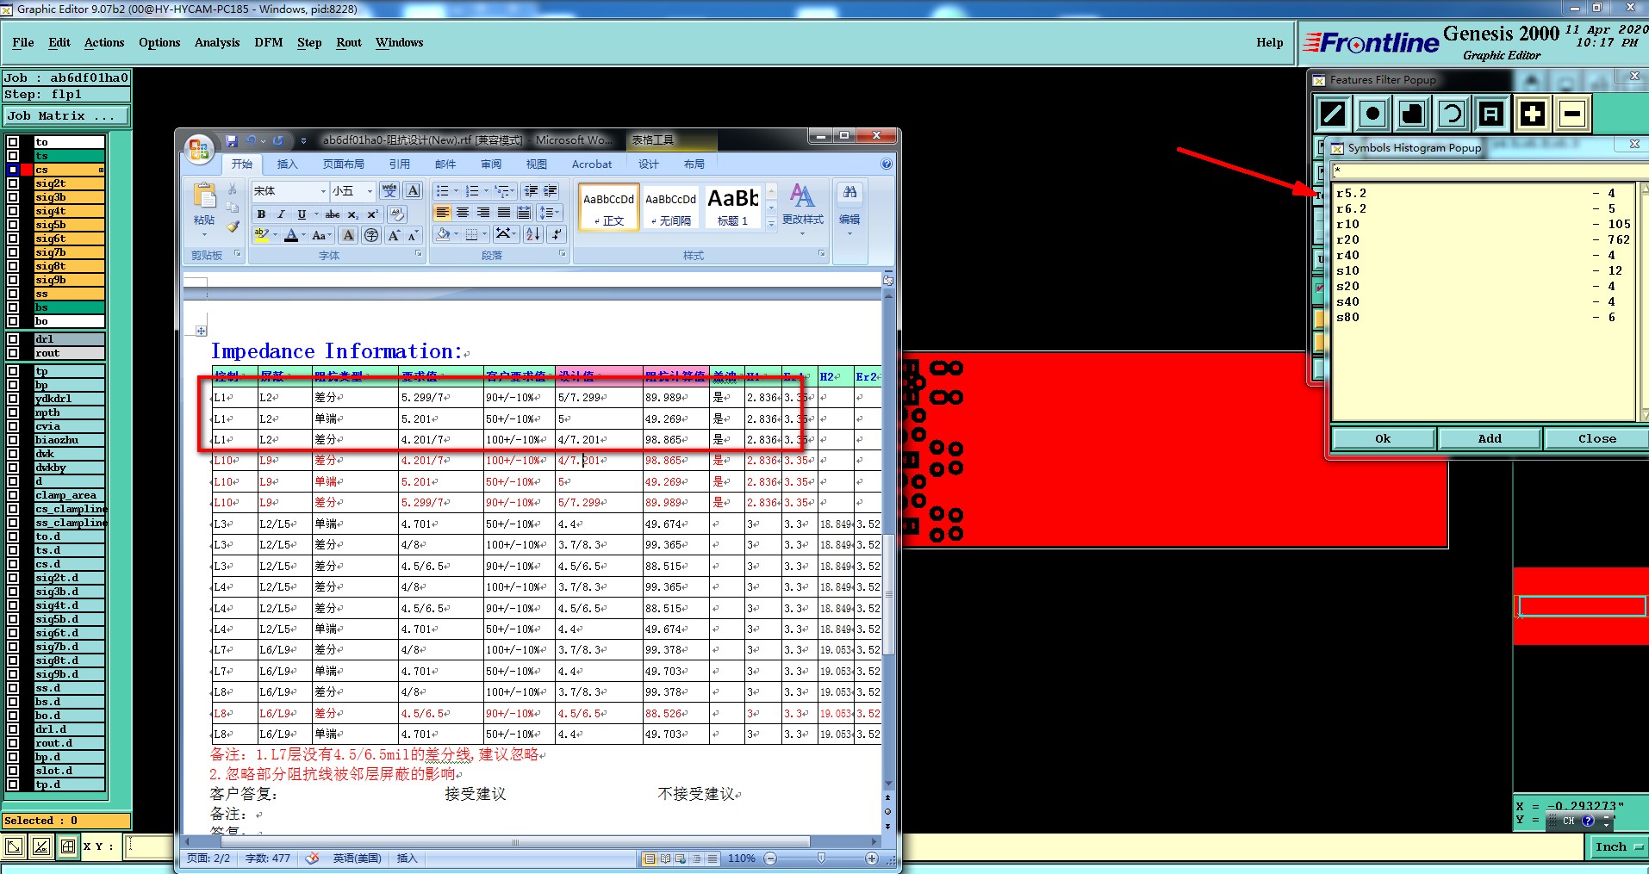Image resolution: width=1649 pixels, height=874 pixels.
Task: Toggle the negative polarity minus filter
Action: coord(1572,114)
